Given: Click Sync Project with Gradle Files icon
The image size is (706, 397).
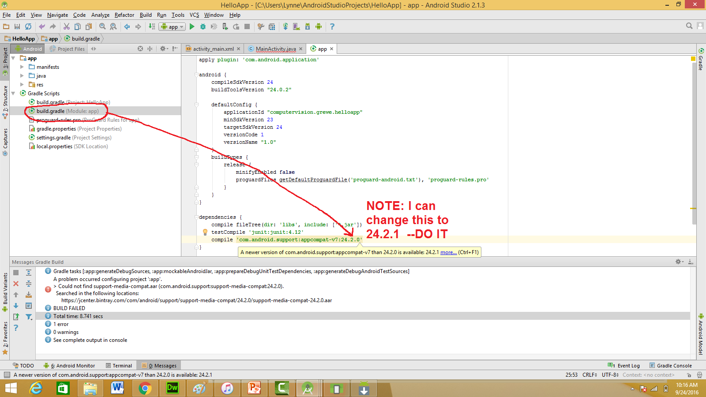Looking at the screenshot, I should point(285,27).
